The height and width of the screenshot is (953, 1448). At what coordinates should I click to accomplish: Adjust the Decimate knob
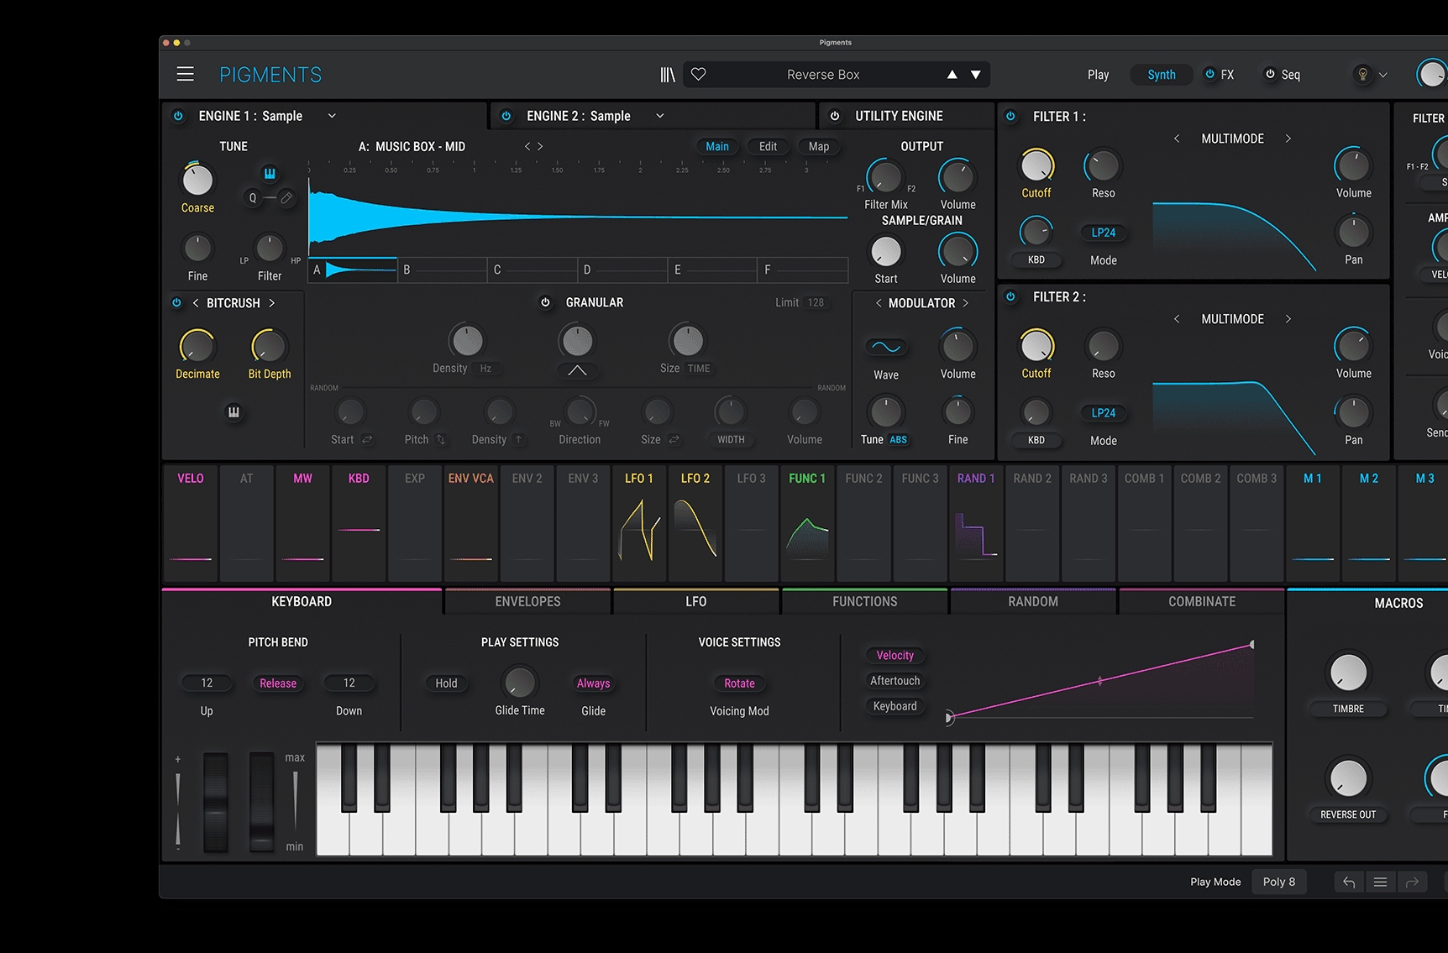point(197,346)
